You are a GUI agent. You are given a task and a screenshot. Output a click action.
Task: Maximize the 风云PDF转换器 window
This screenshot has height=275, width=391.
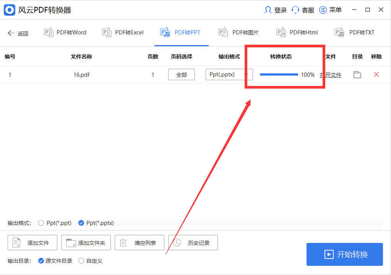[368, 10]
